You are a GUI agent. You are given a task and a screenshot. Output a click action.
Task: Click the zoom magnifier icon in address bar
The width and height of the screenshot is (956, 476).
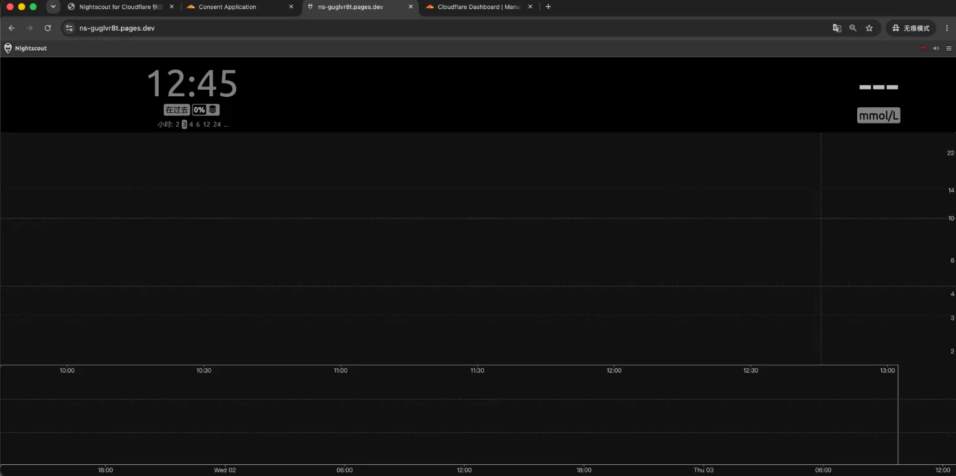(853, 28)
